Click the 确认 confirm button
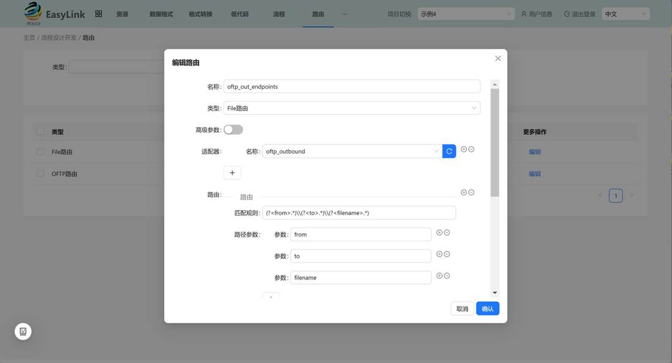Image resolution: width=672 pixels, height=363 pixels. [488, 309]
